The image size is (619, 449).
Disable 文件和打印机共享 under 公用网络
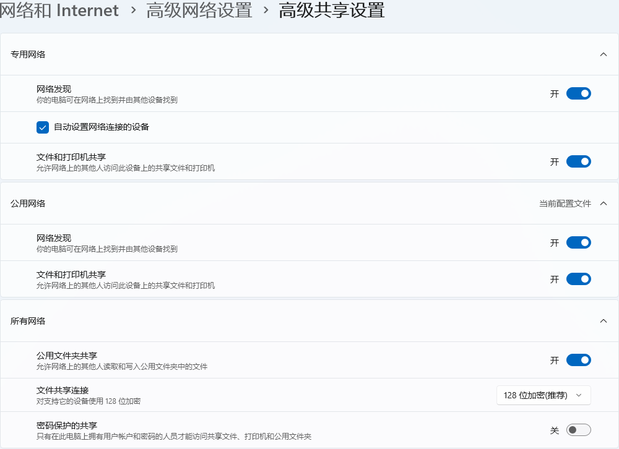coord(578,280)
